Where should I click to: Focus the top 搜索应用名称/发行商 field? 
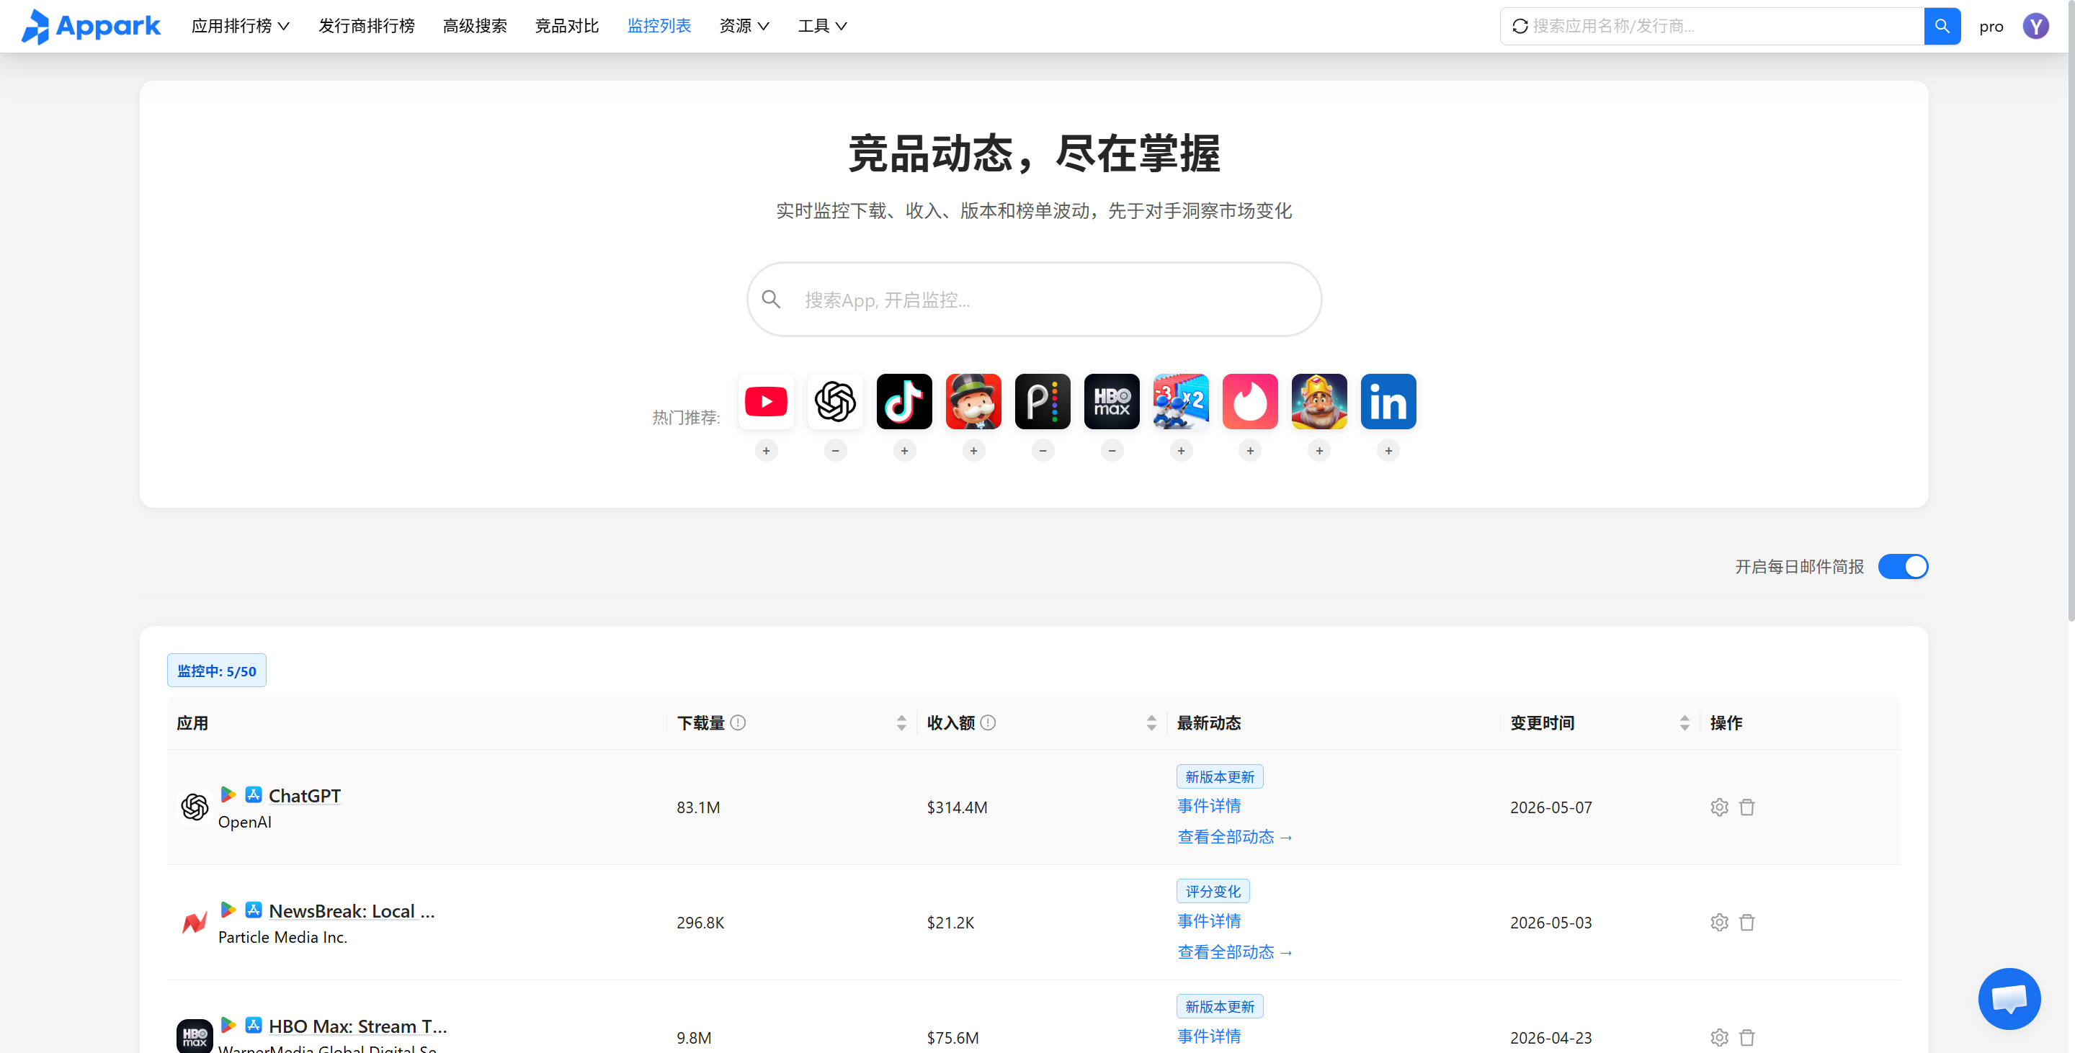1713,27
